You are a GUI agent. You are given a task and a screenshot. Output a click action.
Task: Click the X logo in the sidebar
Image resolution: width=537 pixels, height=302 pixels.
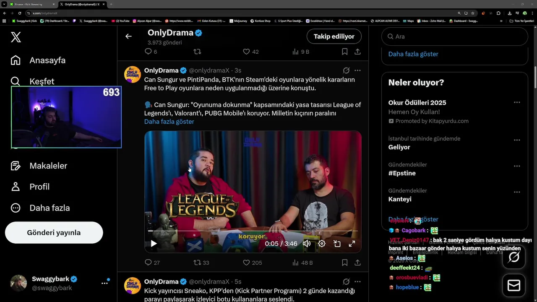[16, 37]
